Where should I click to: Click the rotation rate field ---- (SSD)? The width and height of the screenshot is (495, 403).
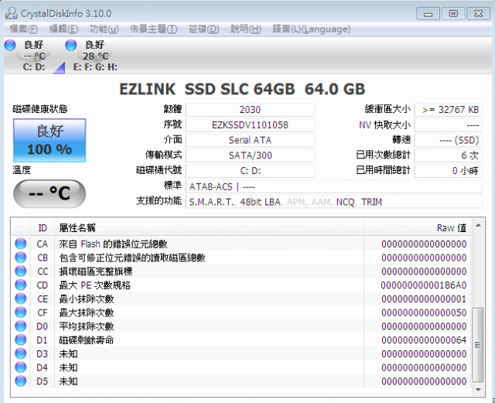449,140
